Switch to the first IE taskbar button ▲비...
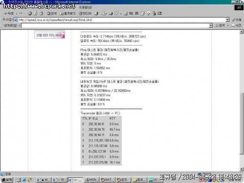This screenshot has height=183, width=244. tap(43, 180)
